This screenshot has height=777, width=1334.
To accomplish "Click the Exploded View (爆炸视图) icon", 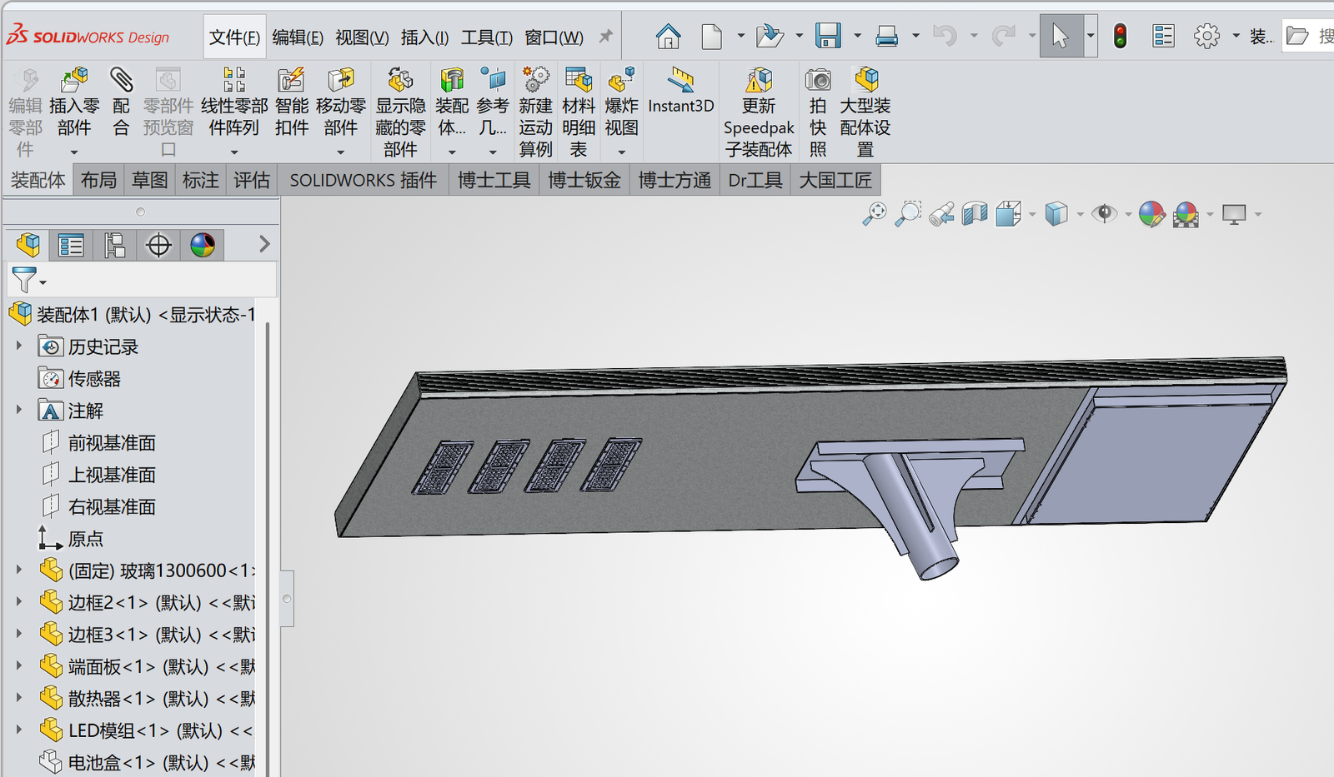I will click(621, 80).
